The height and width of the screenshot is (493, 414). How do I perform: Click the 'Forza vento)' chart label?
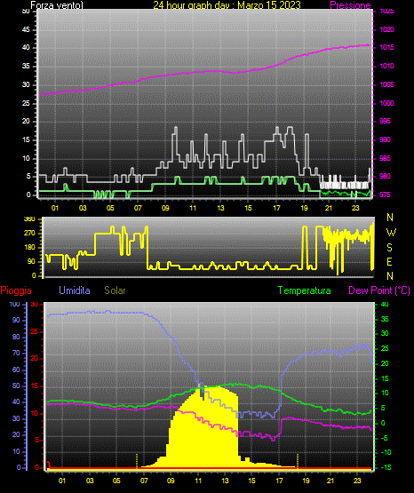click(57, 5)
